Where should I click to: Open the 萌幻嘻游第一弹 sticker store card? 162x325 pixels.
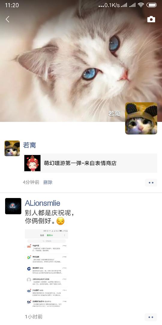click(x=90, y=163)
